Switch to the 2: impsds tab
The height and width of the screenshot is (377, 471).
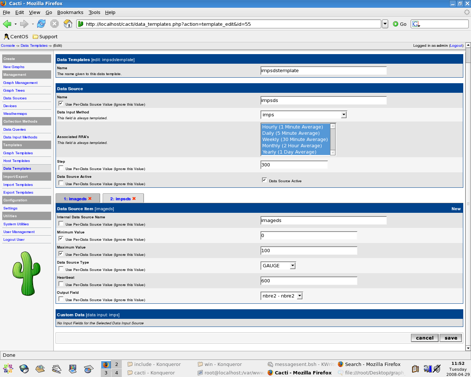[x=123, y=198]
